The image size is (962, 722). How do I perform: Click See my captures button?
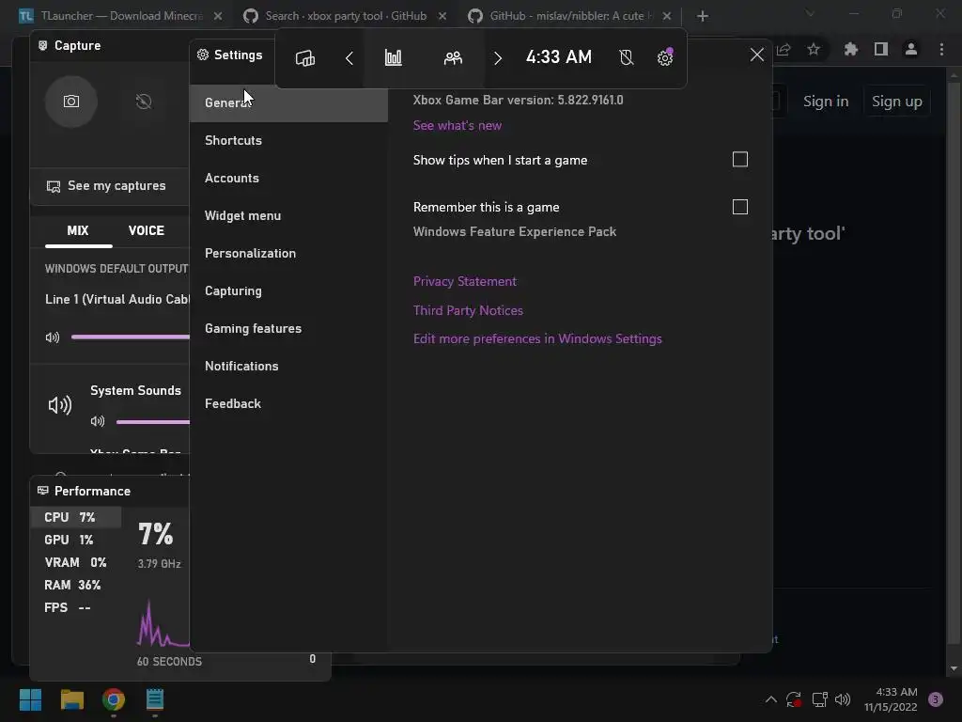tap(111, 186)
